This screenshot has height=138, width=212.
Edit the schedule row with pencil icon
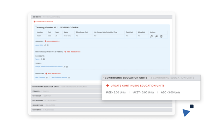pyautogui.click(x=152, y=36)
